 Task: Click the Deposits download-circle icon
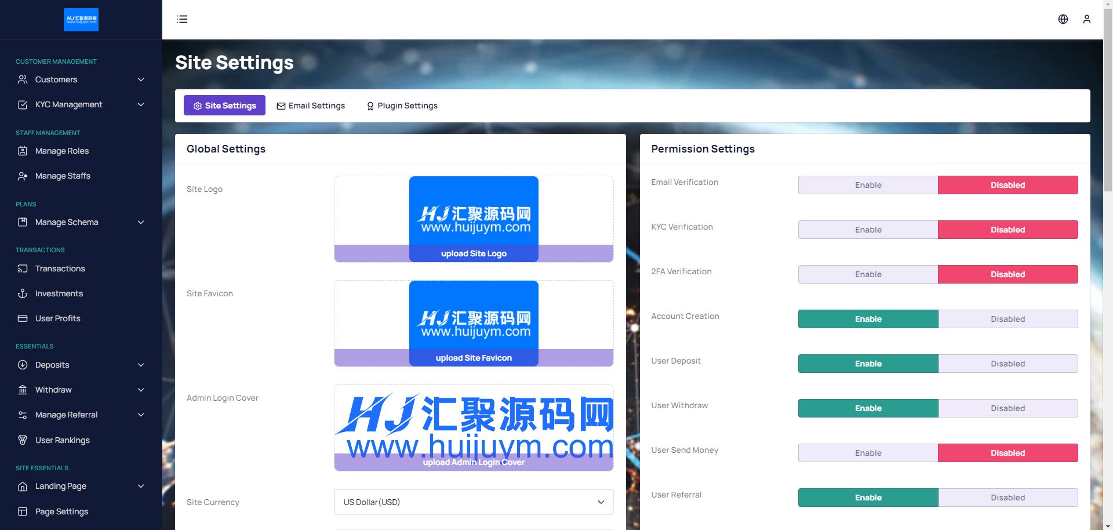click(x=23, y=365)
